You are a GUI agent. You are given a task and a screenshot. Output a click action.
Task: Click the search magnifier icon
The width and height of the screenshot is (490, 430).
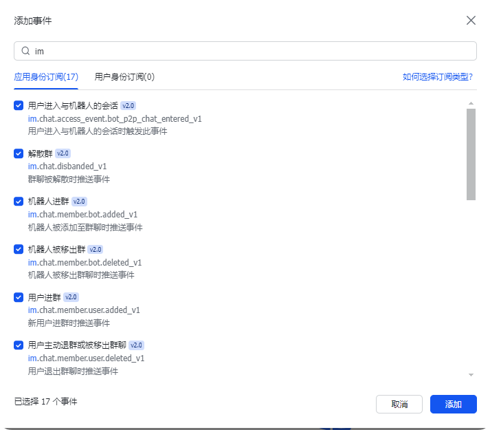click(25, 51)
